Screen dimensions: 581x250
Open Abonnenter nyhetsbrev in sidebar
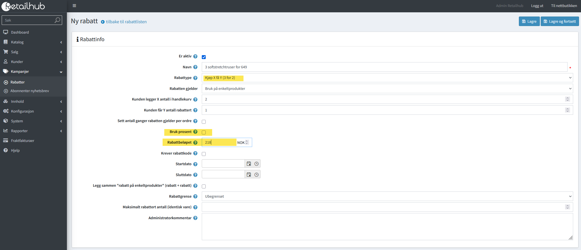pos(30,91)
